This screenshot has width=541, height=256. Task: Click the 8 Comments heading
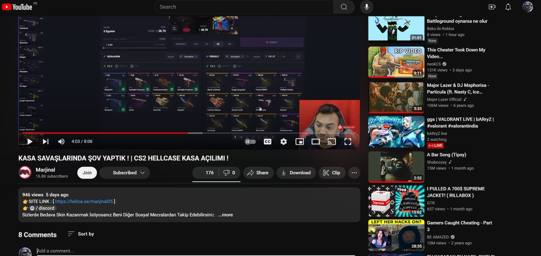(x=37, y=235)
